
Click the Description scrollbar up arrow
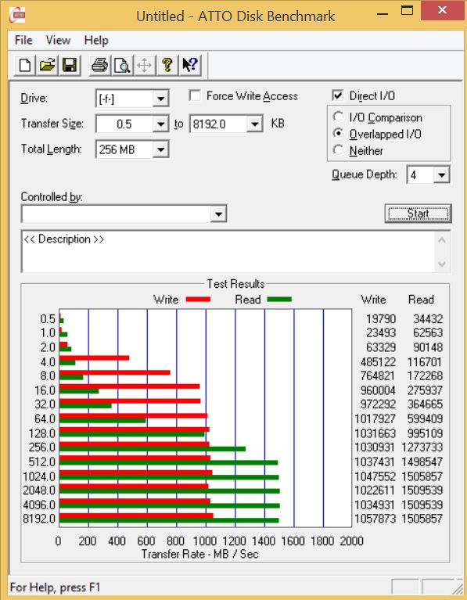point(442,241)
